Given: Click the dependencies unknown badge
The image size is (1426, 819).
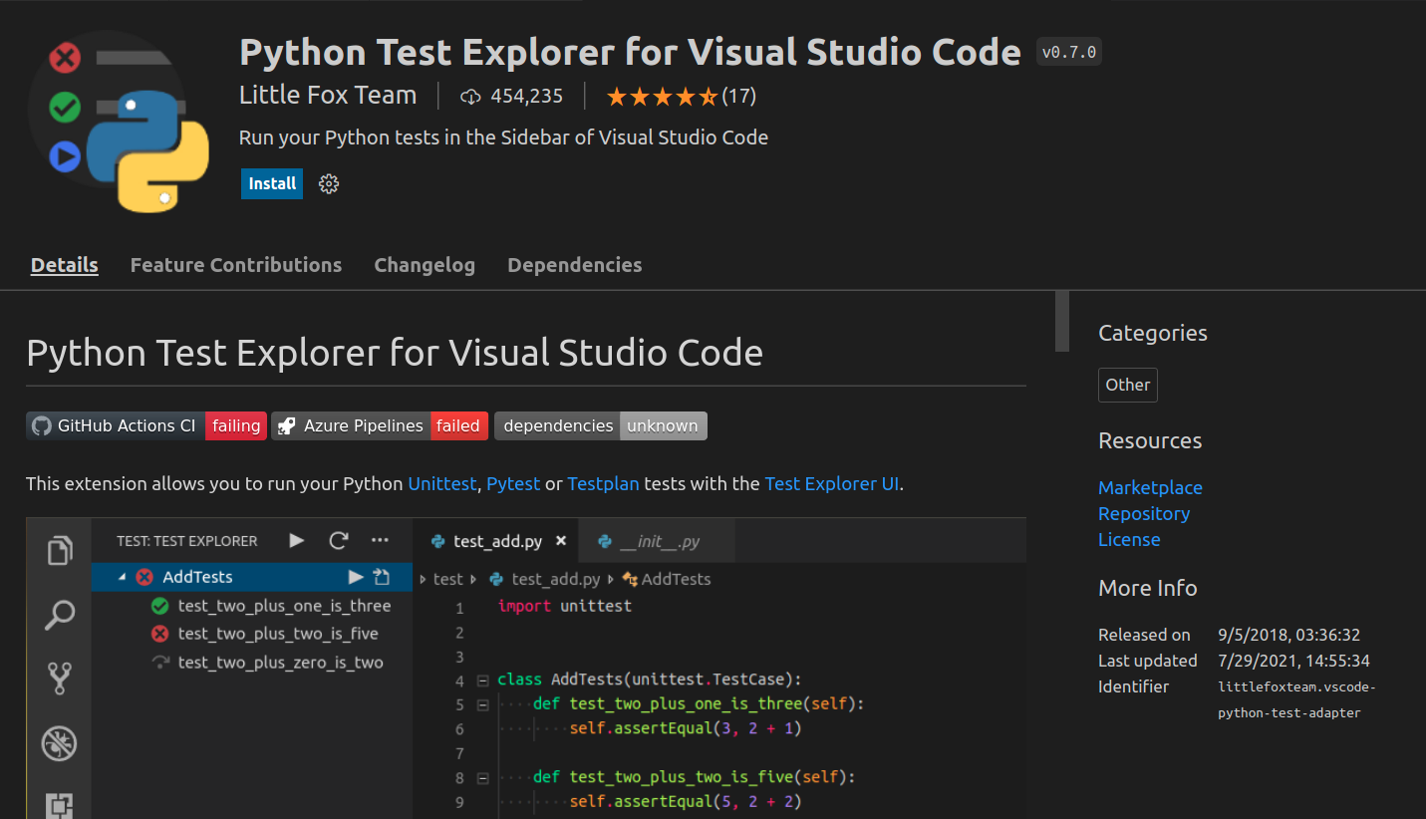Looking at the screenshot, I should (600, 426).
